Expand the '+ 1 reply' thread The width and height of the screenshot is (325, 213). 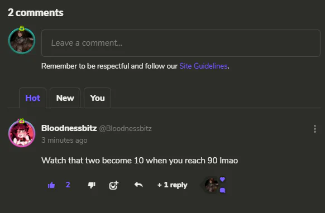tap(172, 185)
